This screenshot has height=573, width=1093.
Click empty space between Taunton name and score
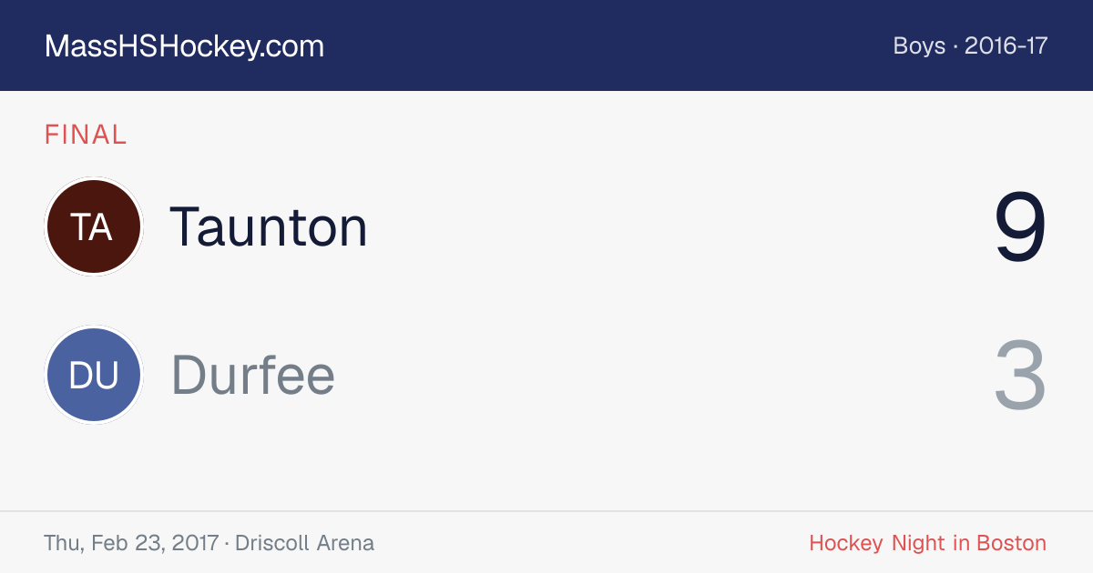coord(680,226)
